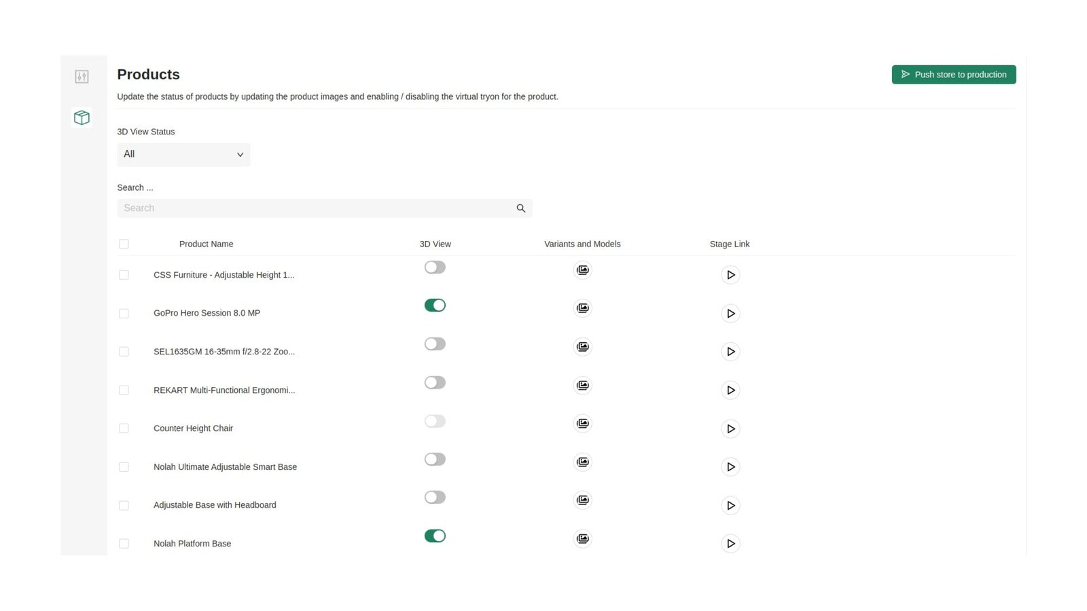Click the search magnifier icon

pos(520,208)
